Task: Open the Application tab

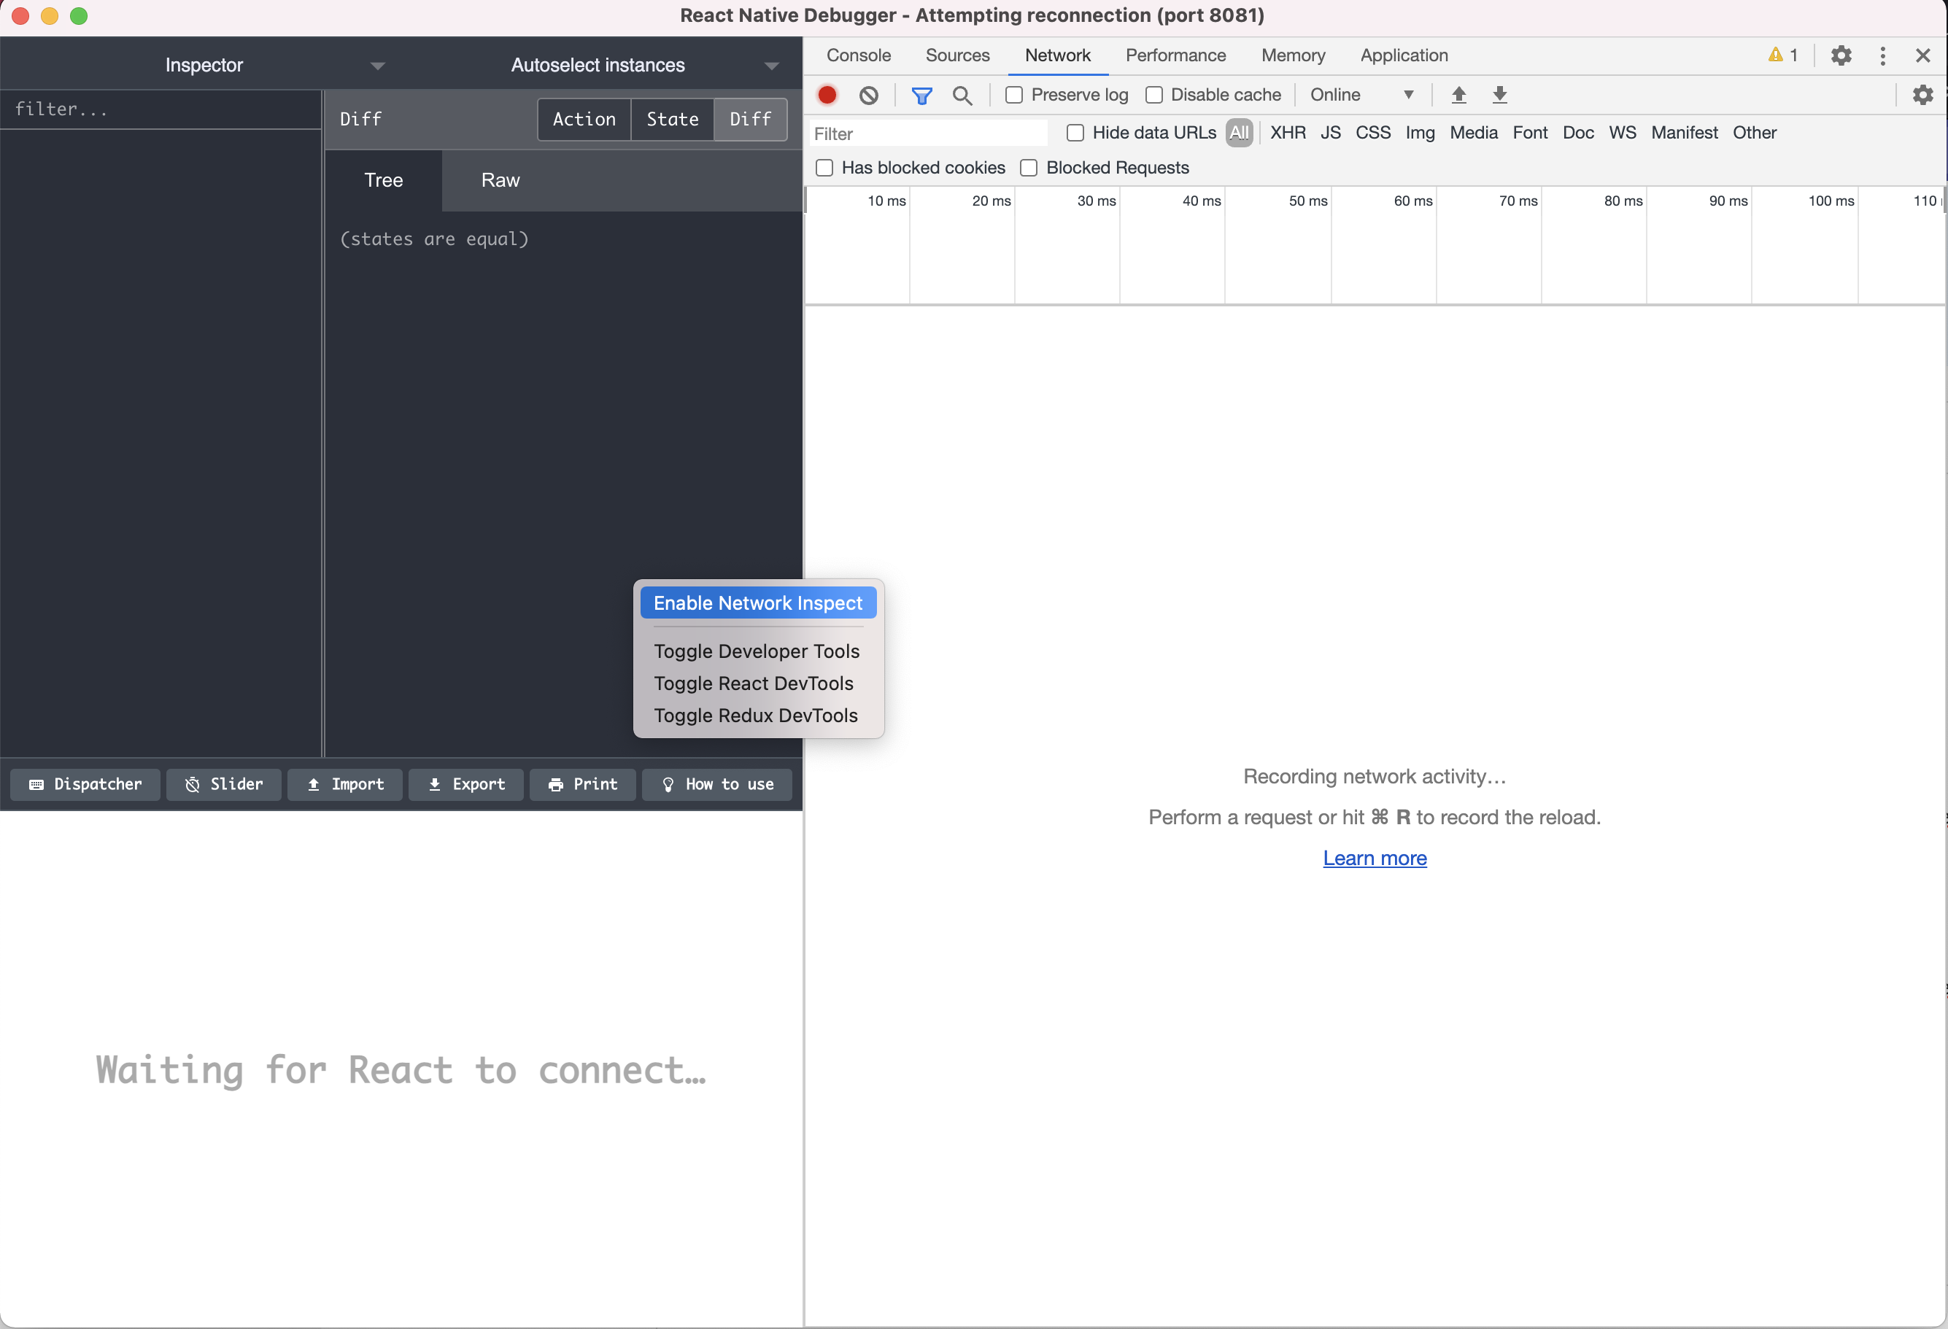Action: pos(1404,55)
